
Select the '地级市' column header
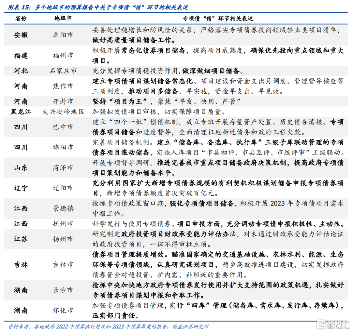click(63, 18)
